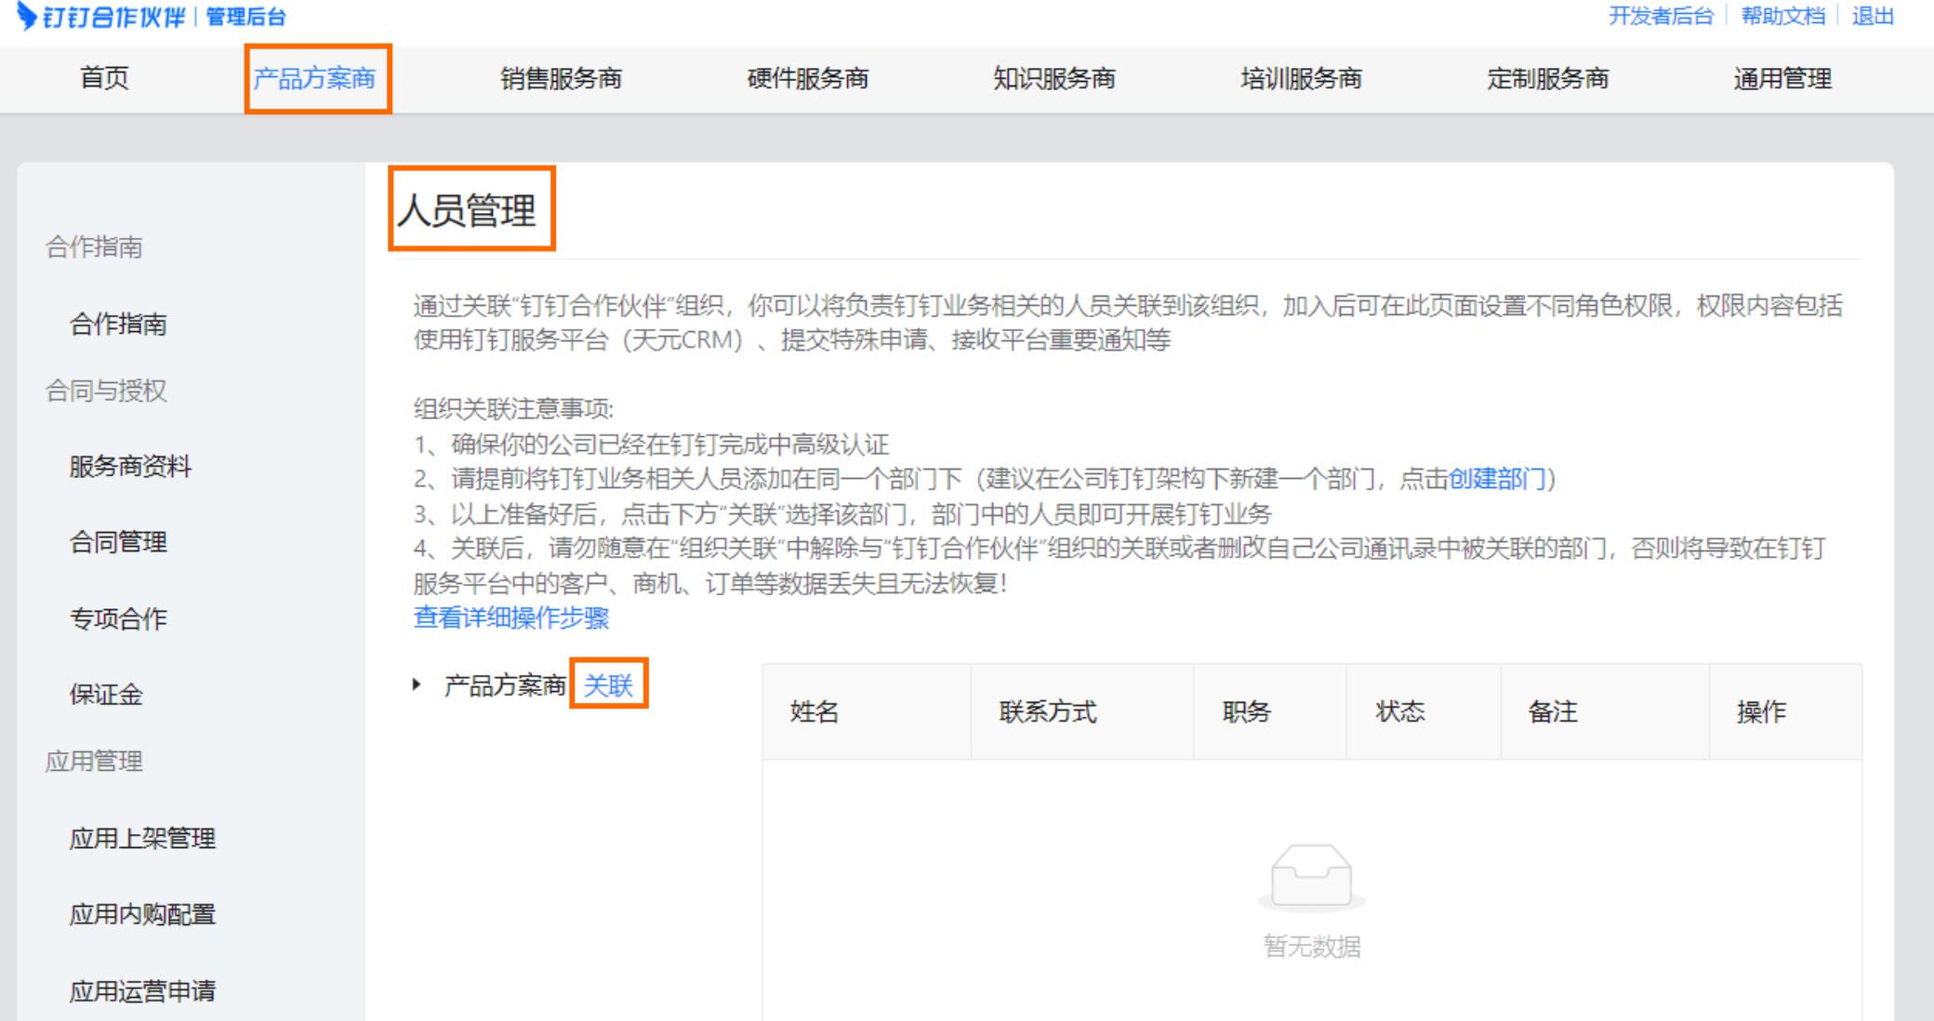Open 查看详细操作步骤 link
Image resolution: width=1934 pixels, height=1021 pixels.
coord(510,617)
